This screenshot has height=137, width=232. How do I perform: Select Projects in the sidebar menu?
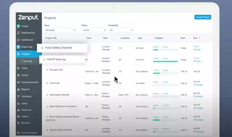coord(29,54)
